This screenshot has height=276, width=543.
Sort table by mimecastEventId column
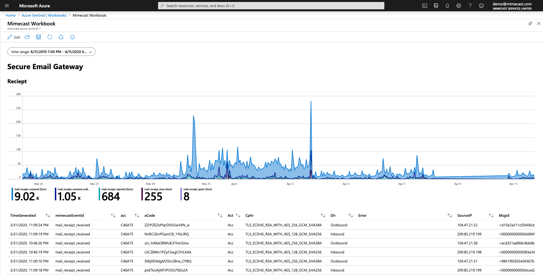coord(113,216)
